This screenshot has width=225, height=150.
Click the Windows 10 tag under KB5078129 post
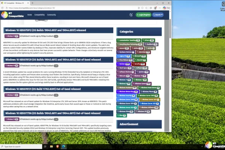pos(12,66)
